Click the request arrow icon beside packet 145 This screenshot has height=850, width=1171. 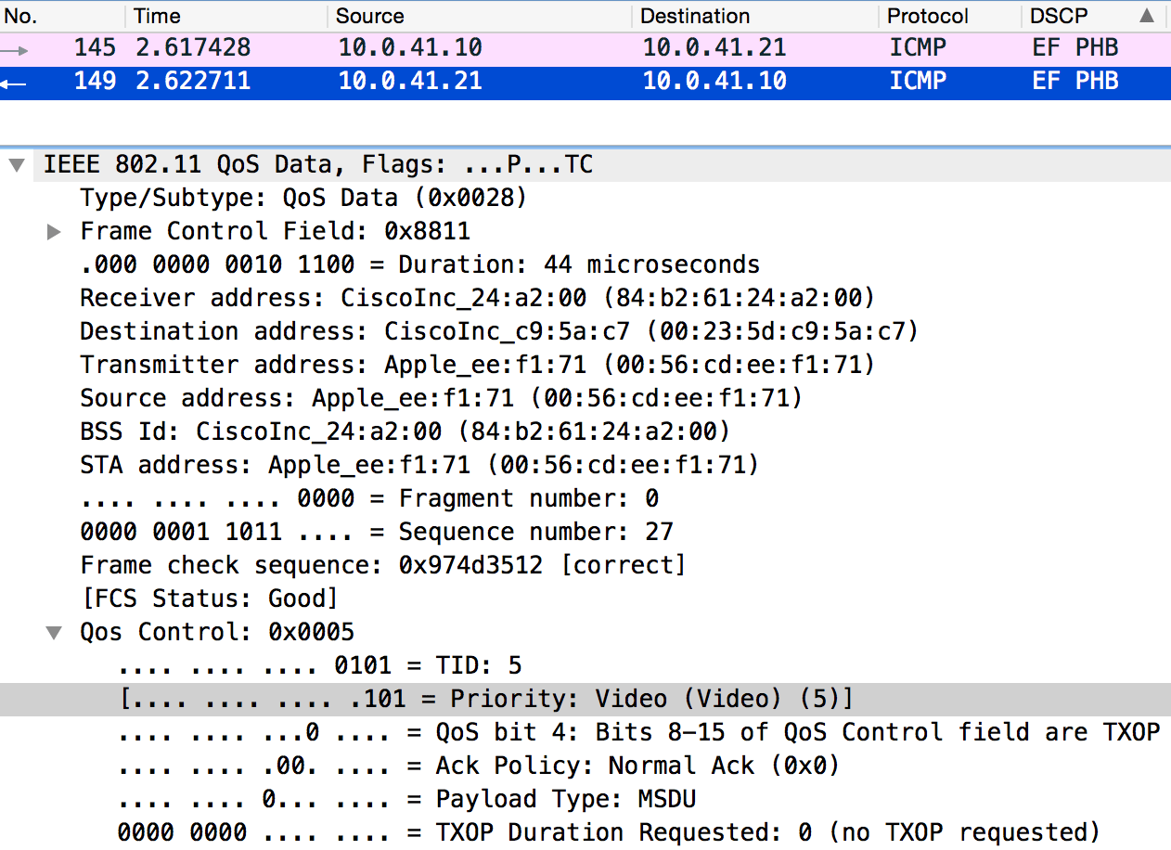(17, 47)
